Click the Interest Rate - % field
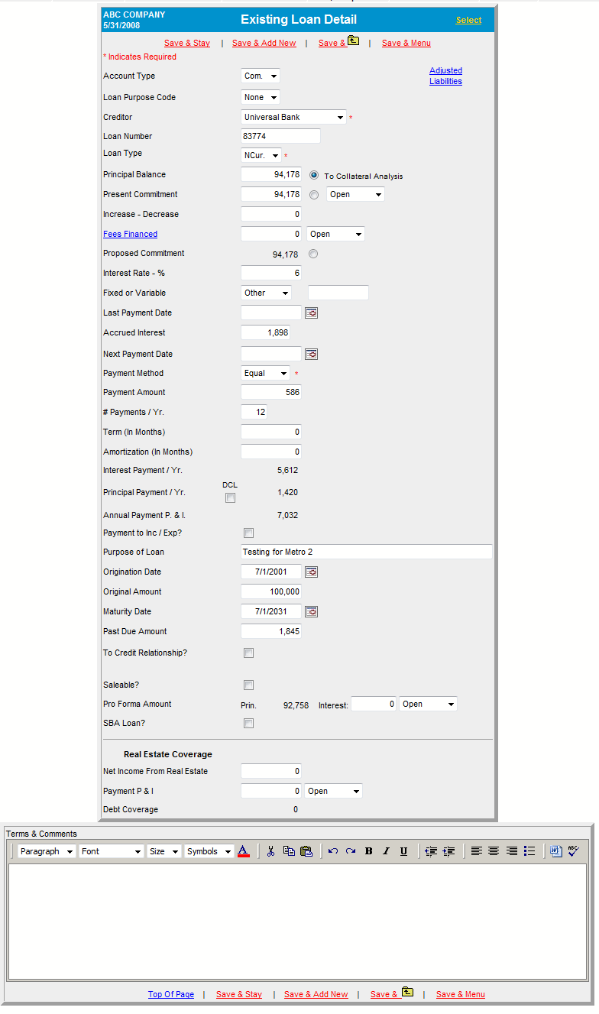The width and height of the screenshot is (599, 1014). coord(271,273)
